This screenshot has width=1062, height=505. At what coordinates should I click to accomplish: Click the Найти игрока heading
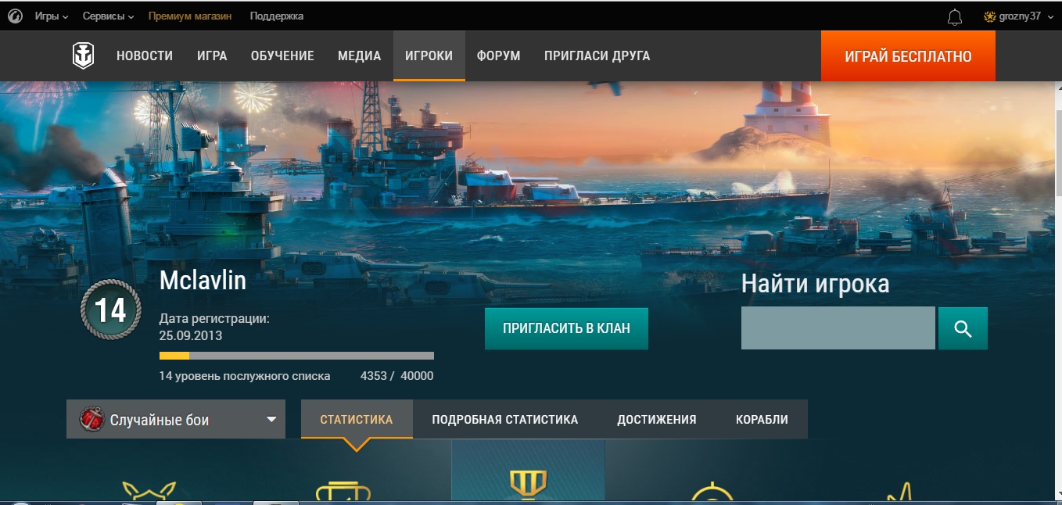pos(815,284)
